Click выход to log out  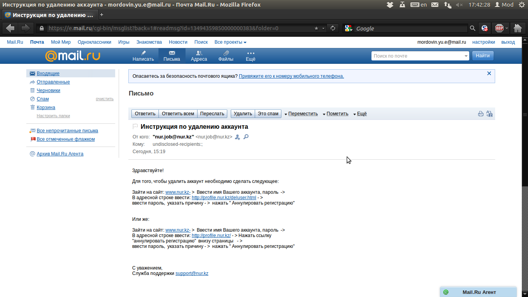coord(508,42)
